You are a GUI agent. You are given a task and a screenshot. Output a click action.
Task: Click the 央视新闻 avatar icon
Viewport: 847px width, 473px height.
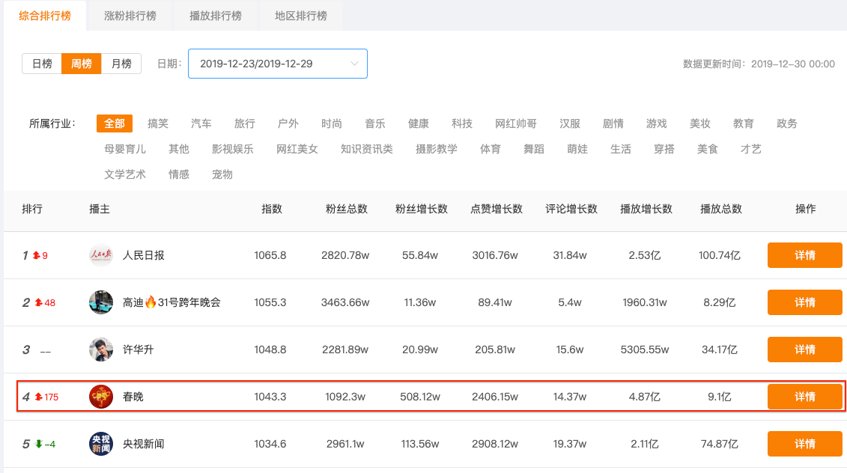point(101,444)
